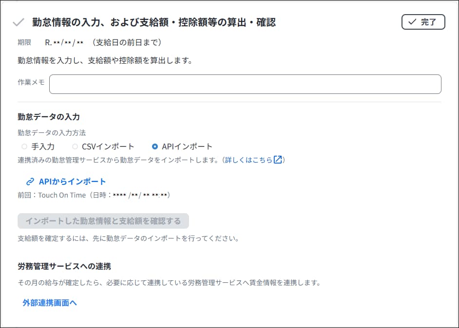The image size is (459, 328).
Task: Open the 詳しくはこちら help link
Action: (249, 160)
